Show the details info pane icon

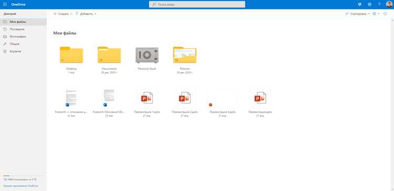point(385,14)
